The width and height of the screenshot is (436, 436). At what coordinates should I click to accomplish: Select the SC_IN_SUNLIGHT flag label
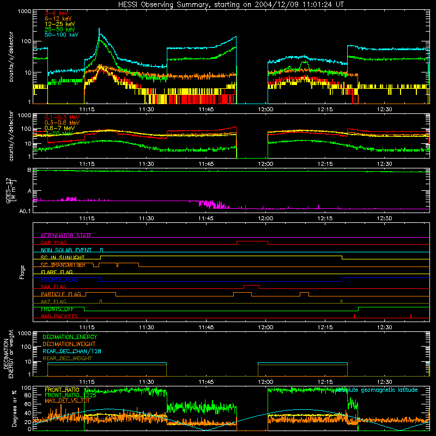pos(63,257)
